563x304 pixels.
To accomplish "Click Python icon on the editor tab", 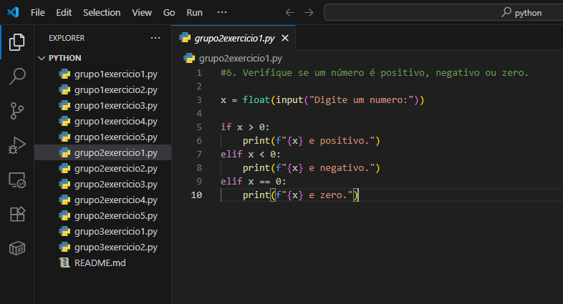I will pyautogui.click(x=185, y=38).
